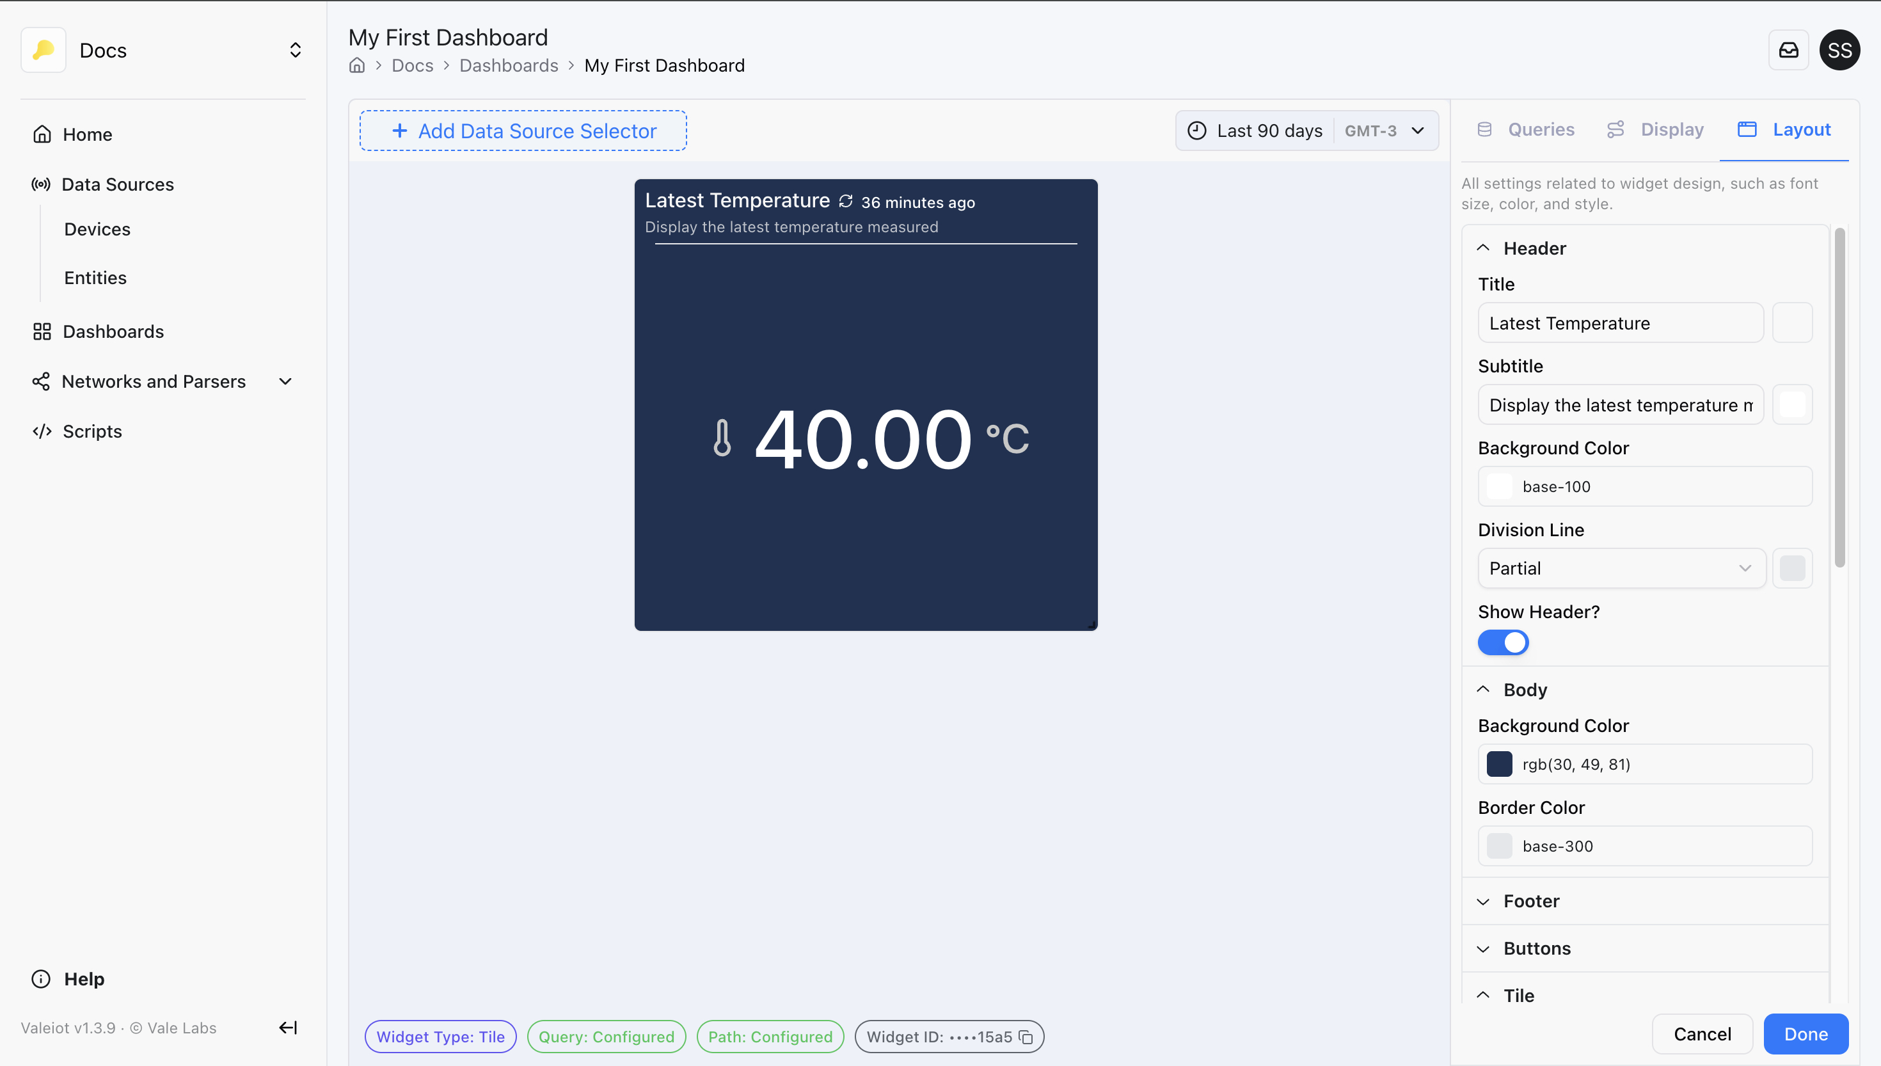The image size is (1881, 1066).
Task: Copy the Widget ID
Action: (1027, 1037)
